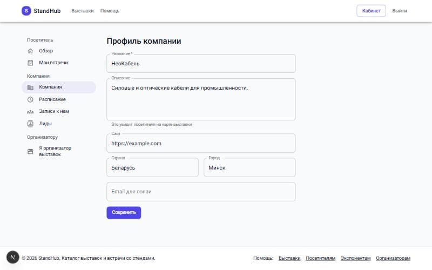This screenshot has height=270, width=432.
Task: Open Мои встречи in sidebar
Action: point(59,63)
